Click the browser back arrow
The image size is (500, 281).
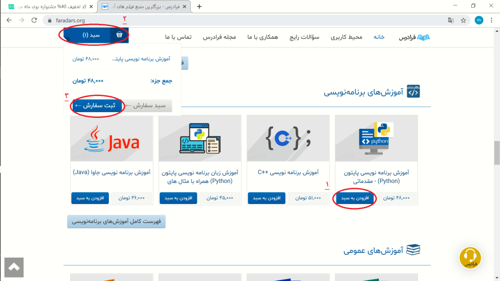click(9, 20)
